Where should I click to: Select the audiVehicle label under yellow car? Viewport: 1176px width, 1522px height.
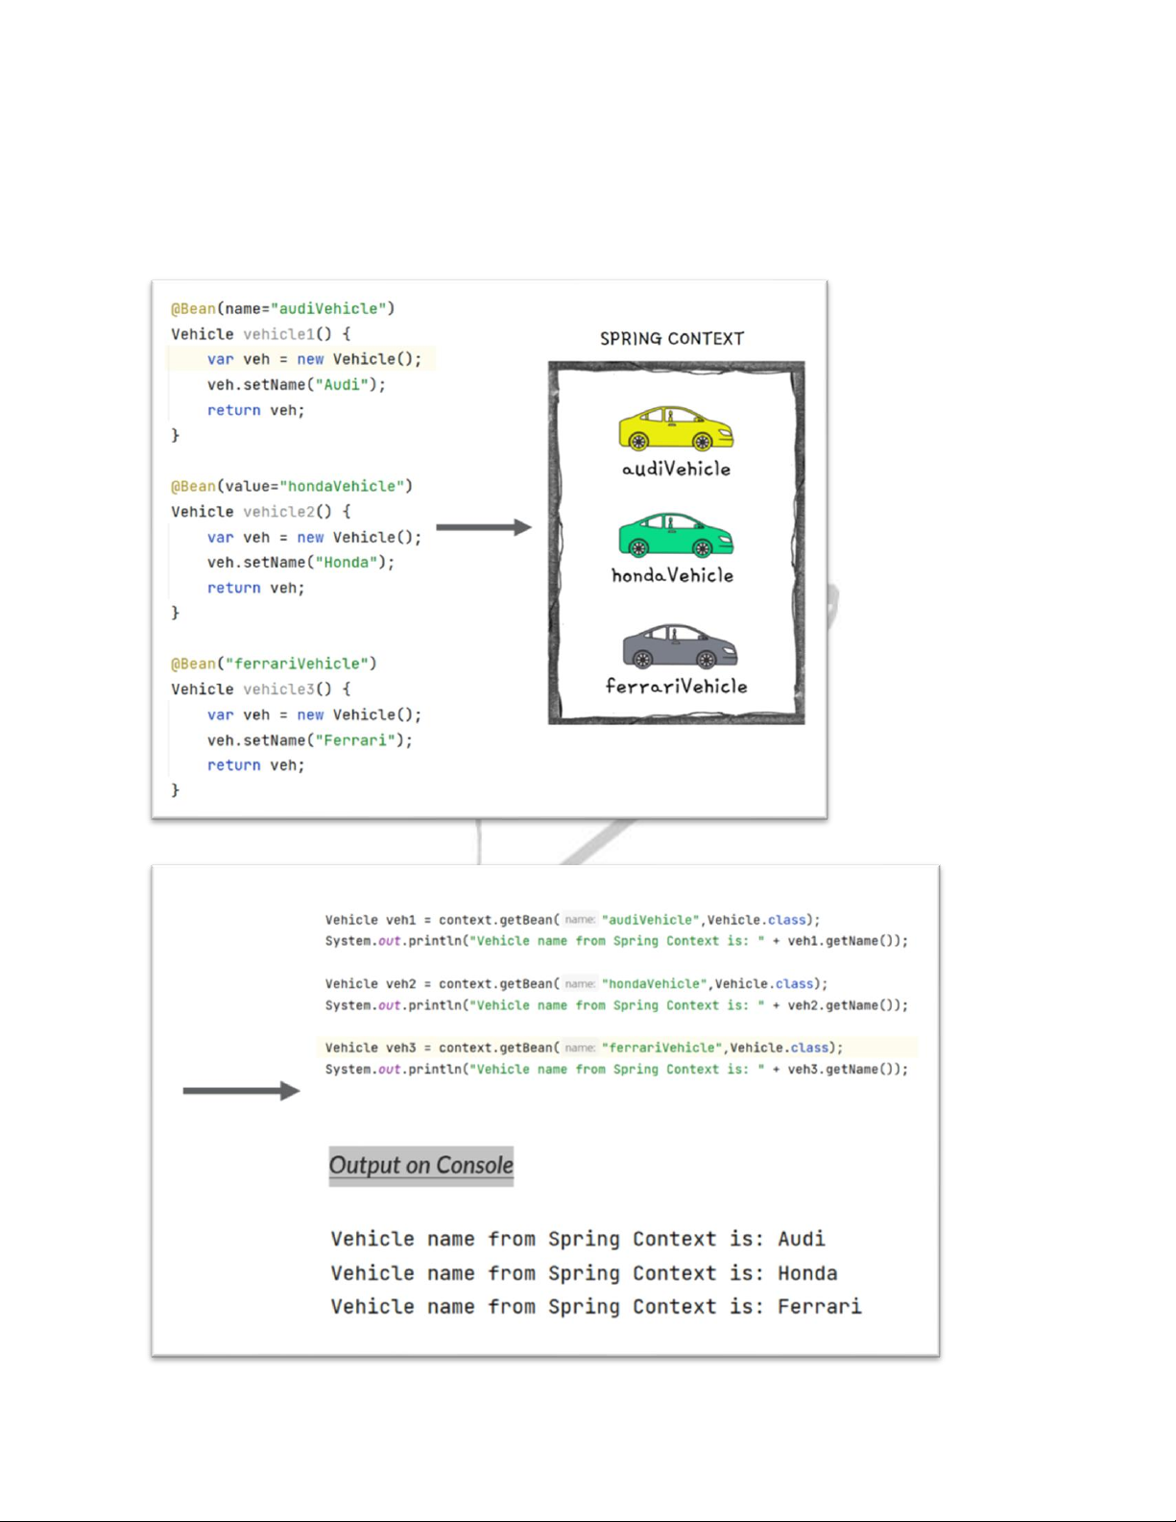676,470
